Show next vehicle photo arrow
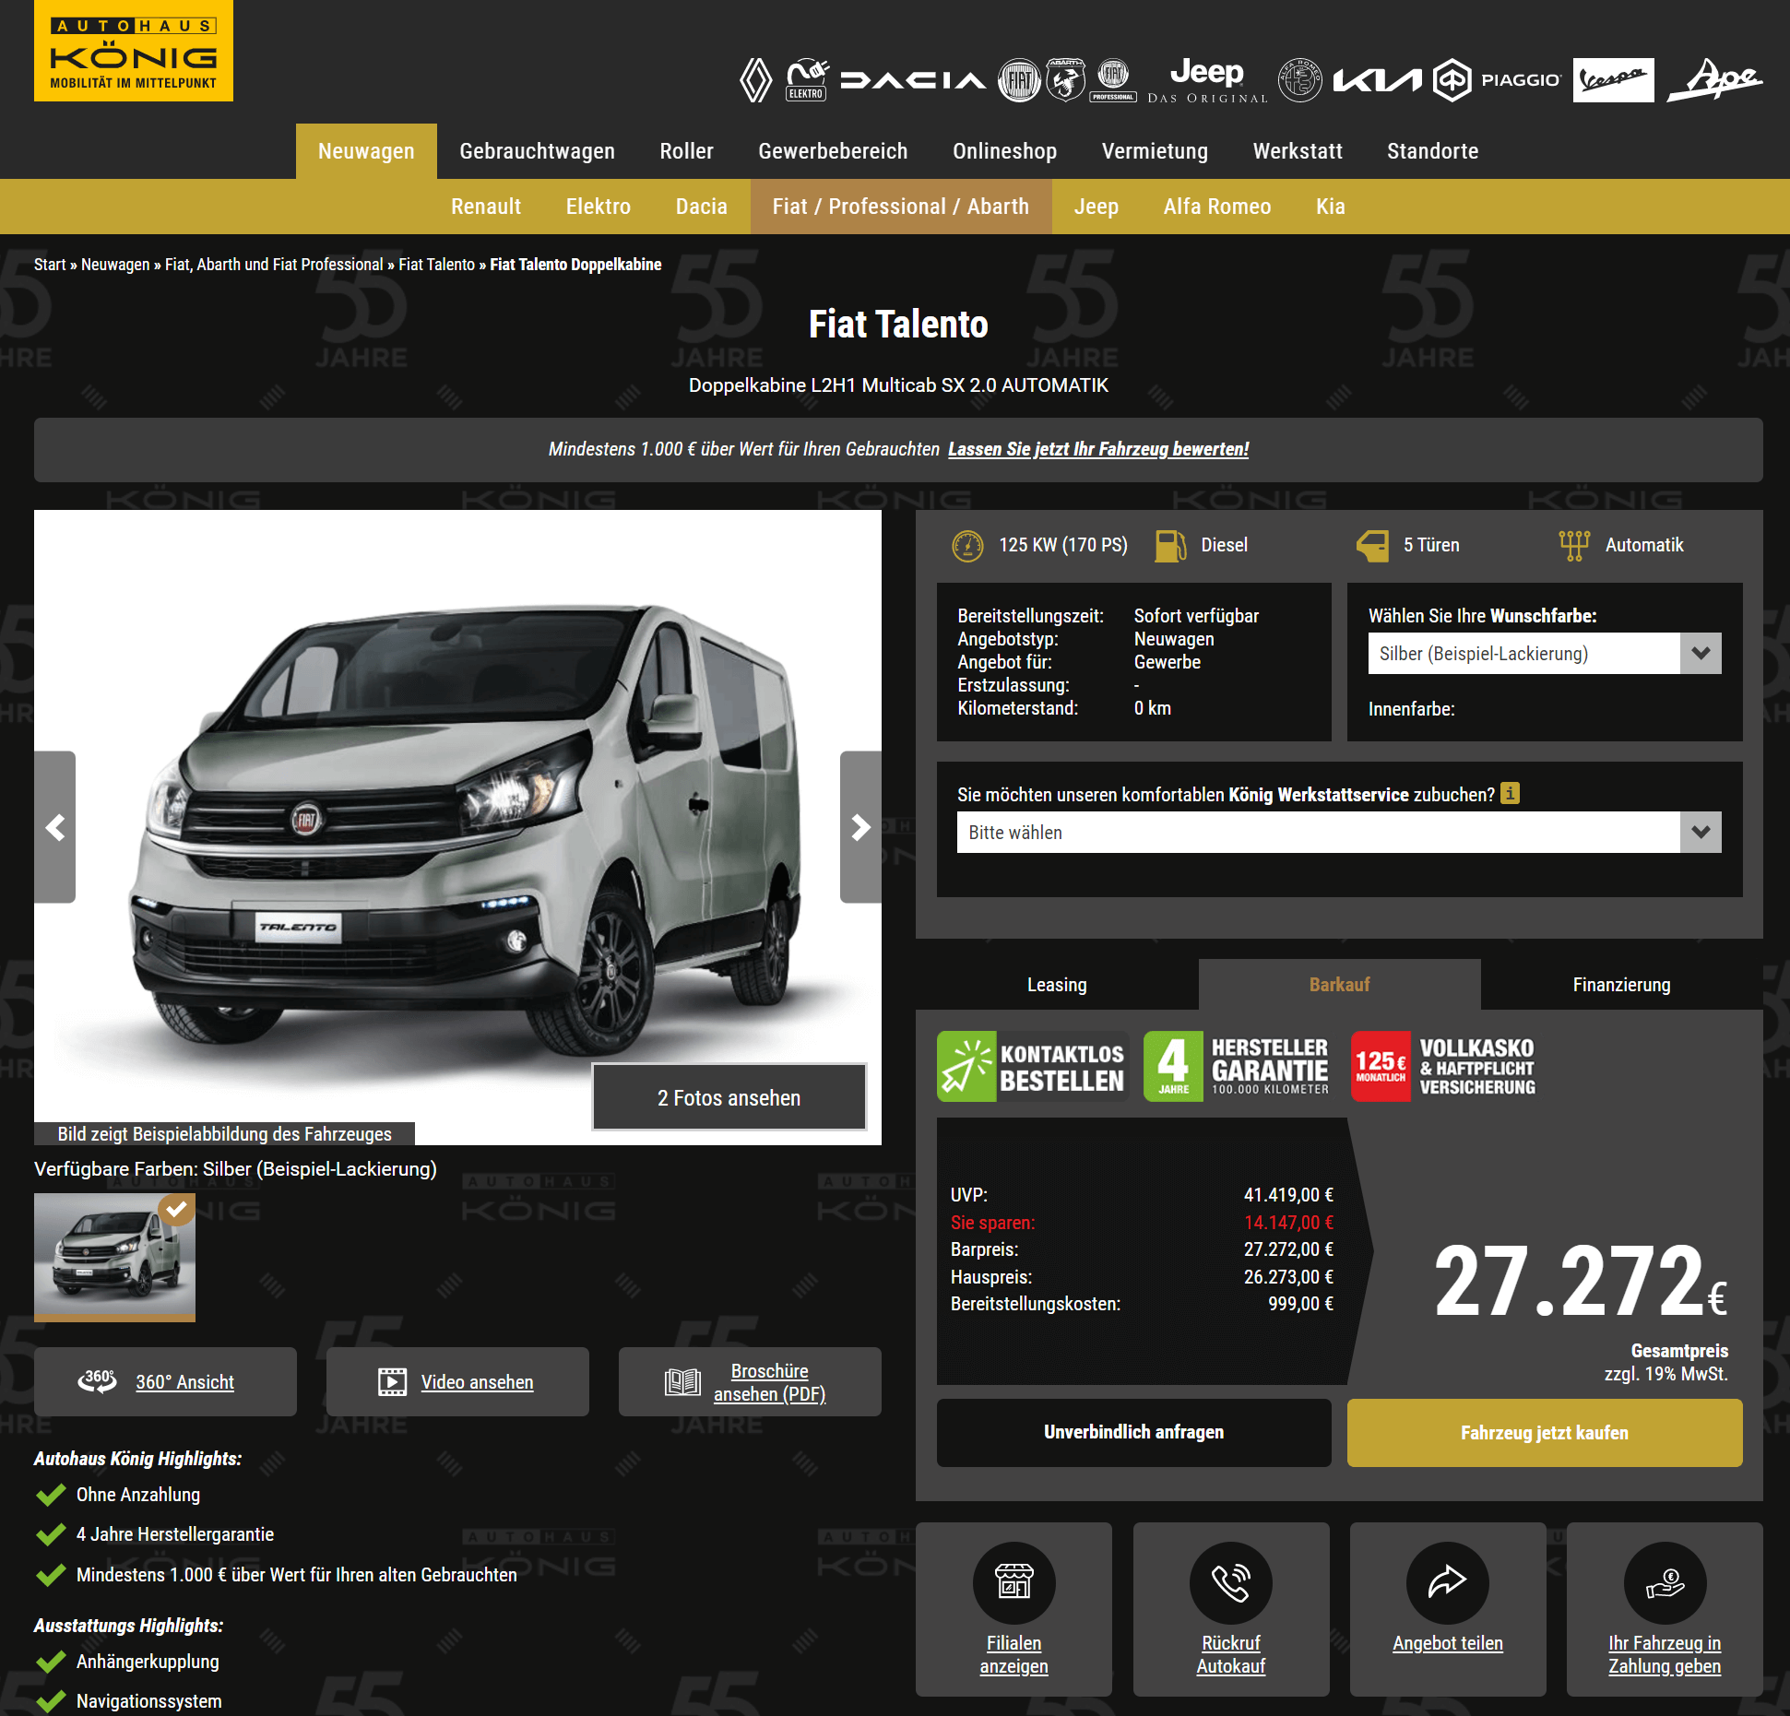 (x=860, y=827)
